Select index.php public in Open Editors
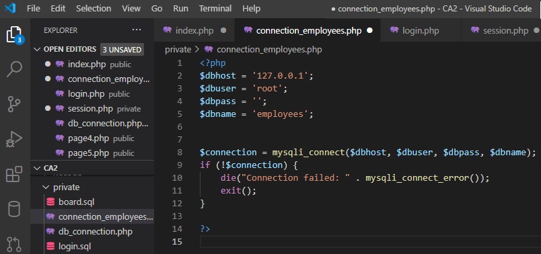The image size is (541, 254). (92, 64)
